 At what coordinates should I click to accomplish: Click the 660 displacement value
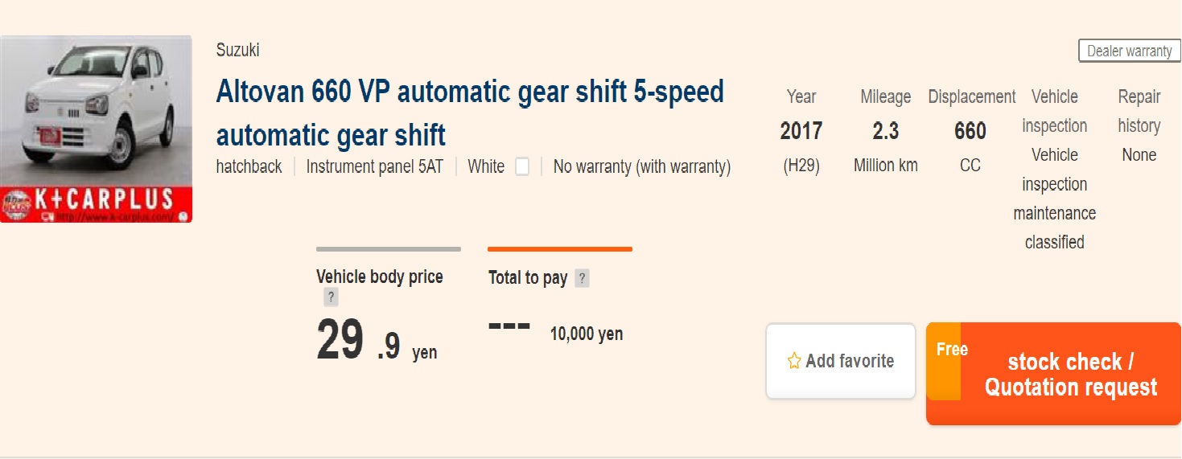970,130
